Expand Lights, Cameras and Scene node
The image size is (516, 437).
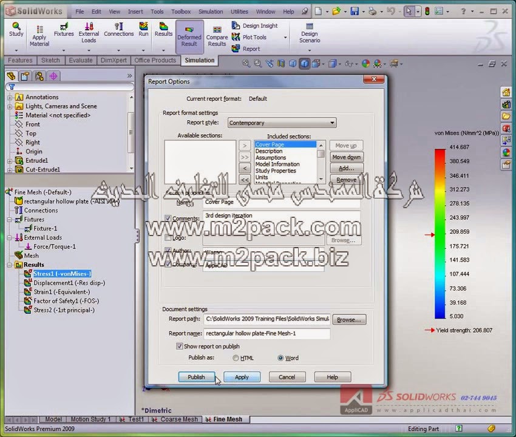[10, 107]
